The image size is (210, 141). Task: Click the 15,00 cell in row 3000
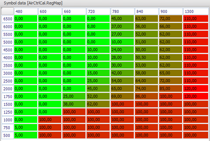tap(98, 73)
